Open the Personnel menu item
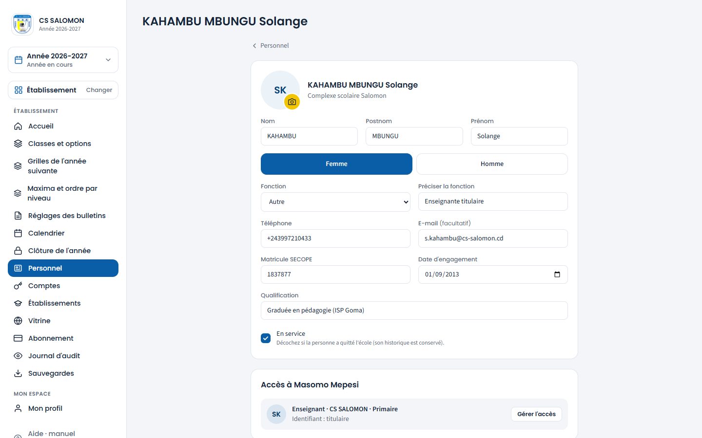 click(63, 268)
